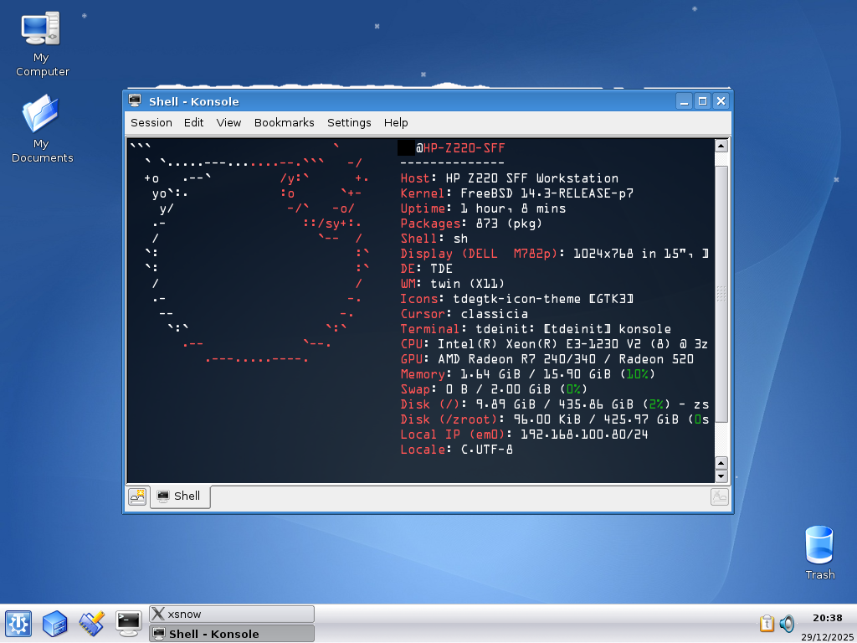
Task: Switch to xsnow taskbar entry
Action: [x=231, y=614]
